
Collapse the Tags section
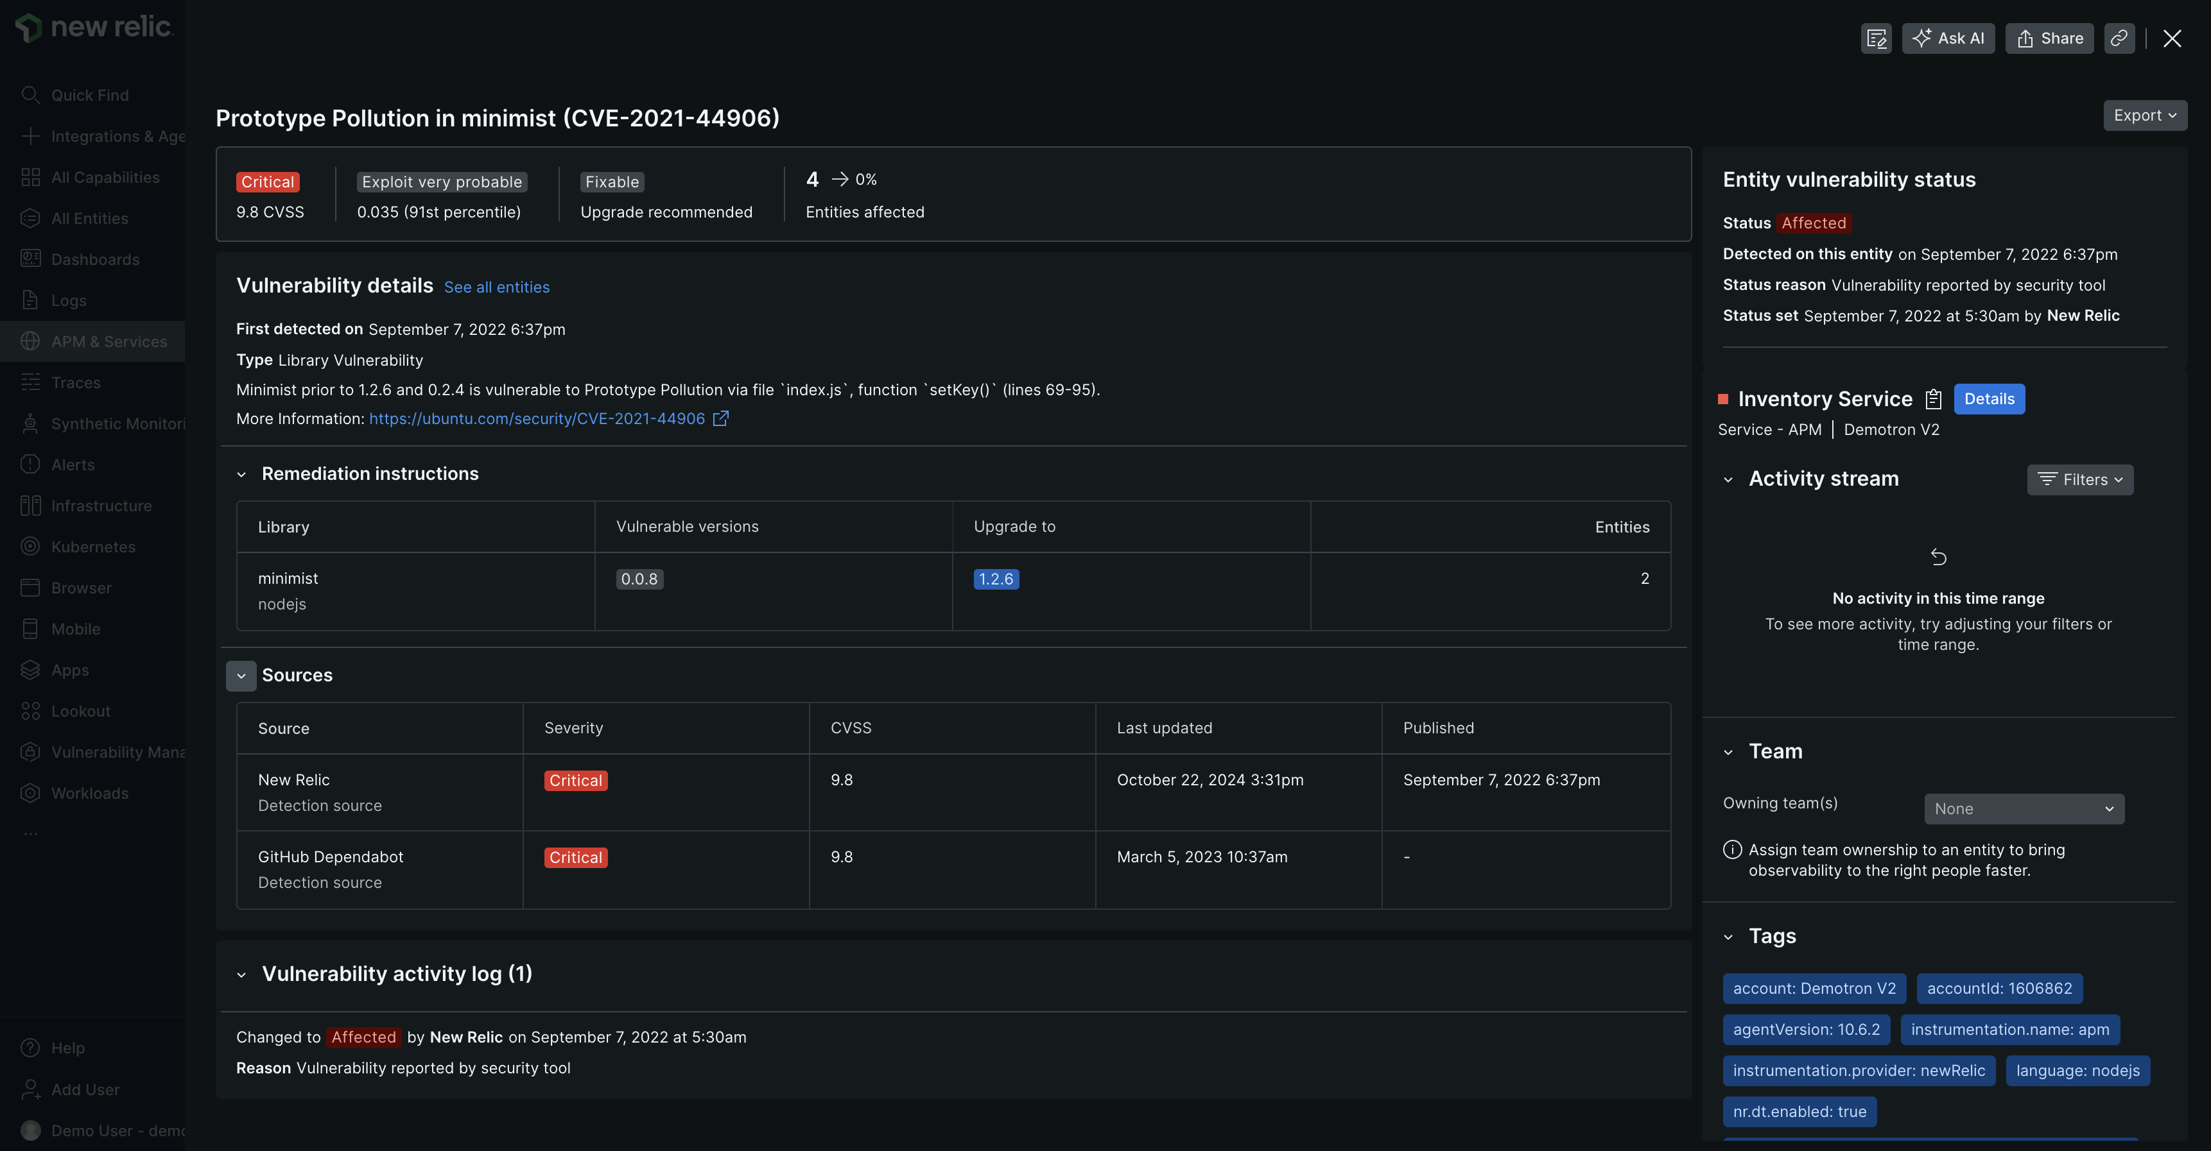click(x=1728, y=937)
